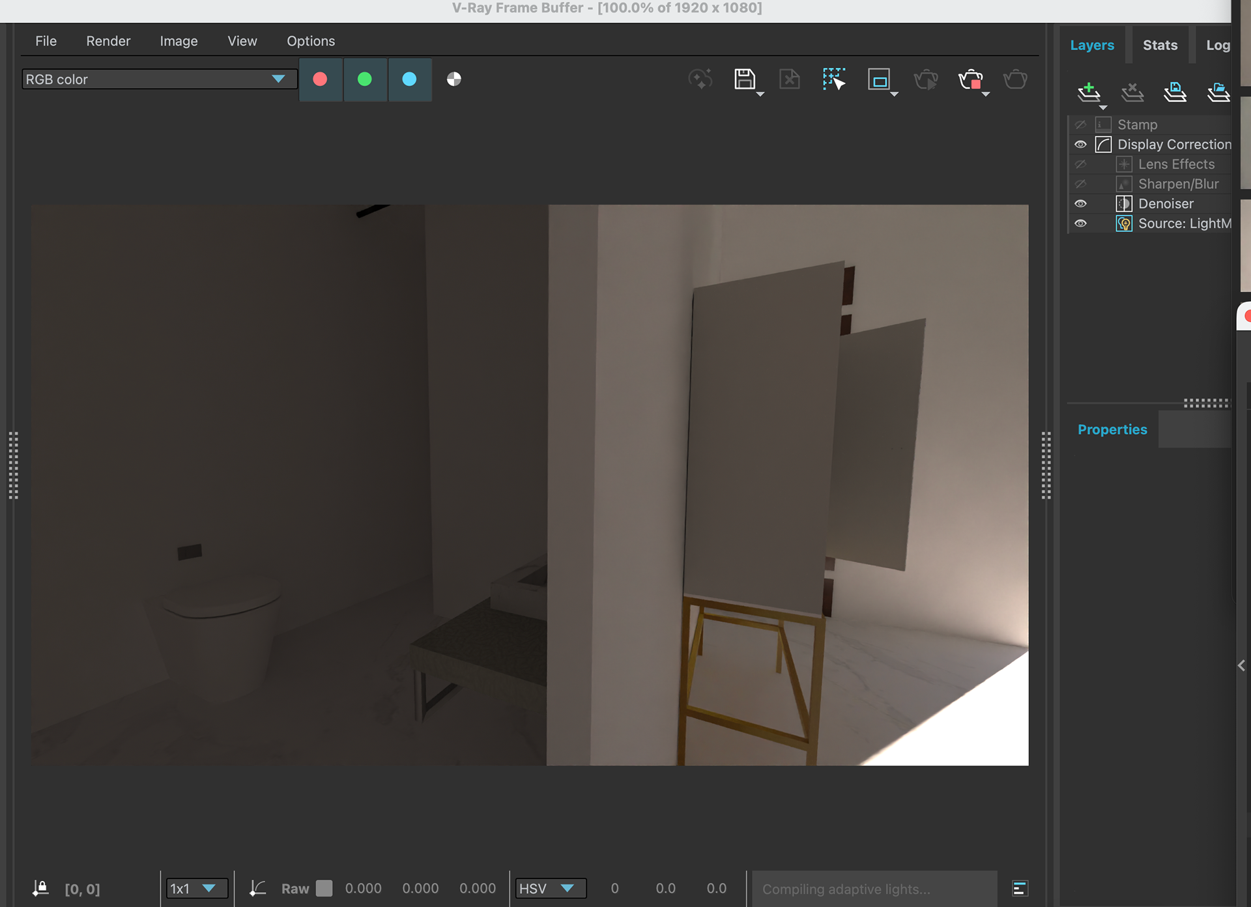Click the Raw color swatch

coord(324,889)
